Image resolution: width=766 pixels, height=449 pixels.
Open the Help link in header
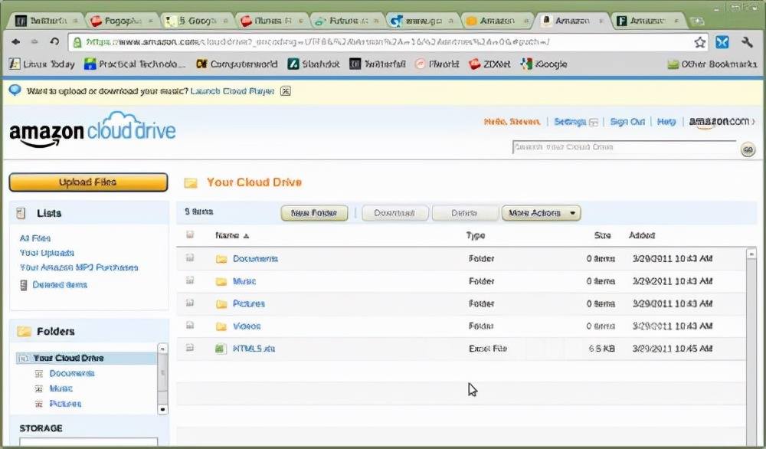(x=666, y=122)
